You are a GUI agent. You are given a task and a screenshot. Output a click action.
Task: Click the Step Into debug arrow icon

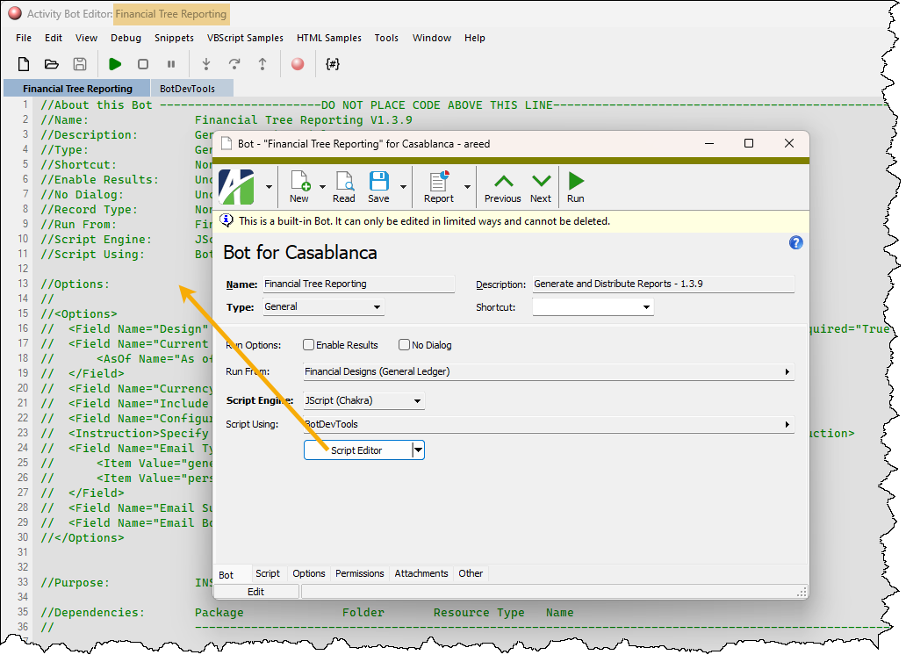206,64
